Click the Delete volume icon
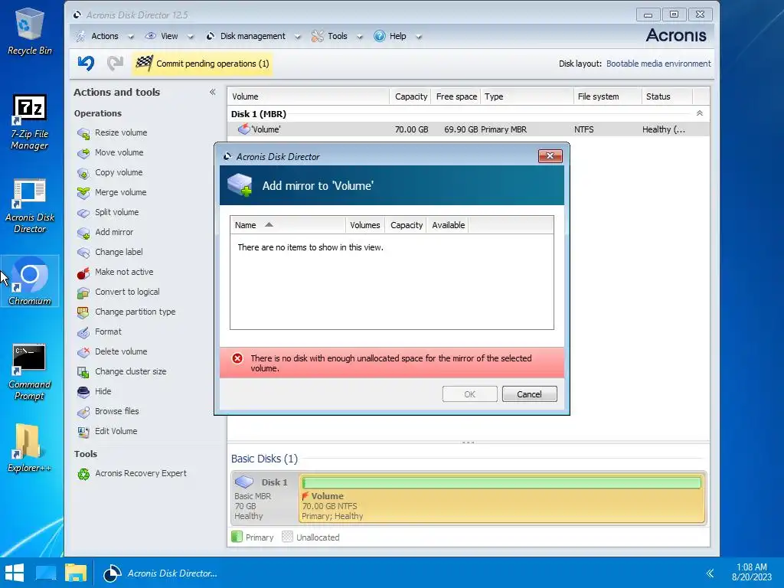The image size is (784, 588). coord(83,352)
